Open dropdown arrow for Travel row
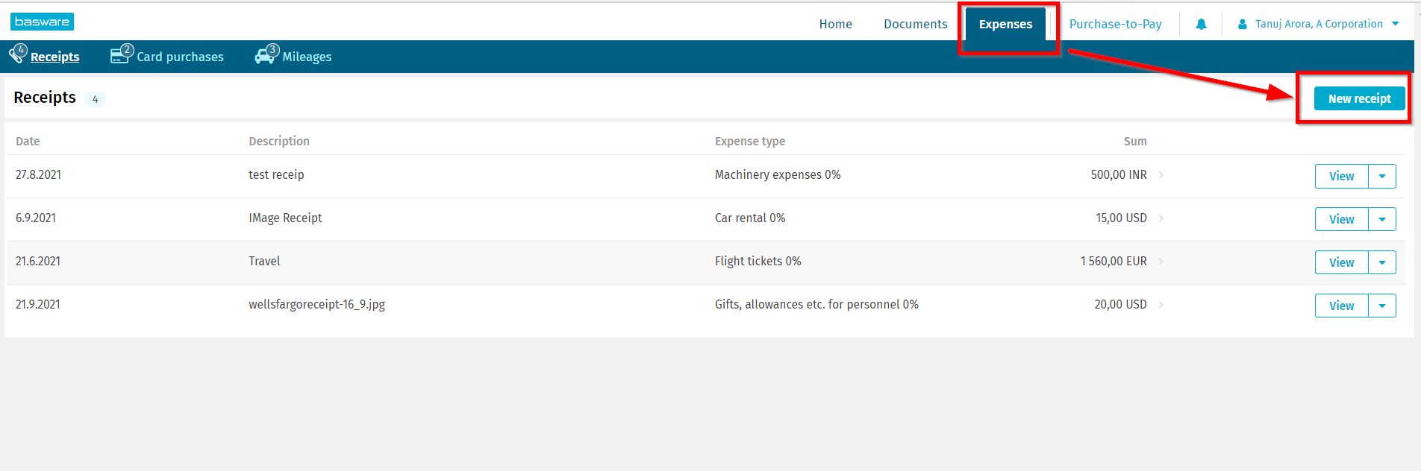This screenshot has height=471, width=1421. click(1382, 263)
